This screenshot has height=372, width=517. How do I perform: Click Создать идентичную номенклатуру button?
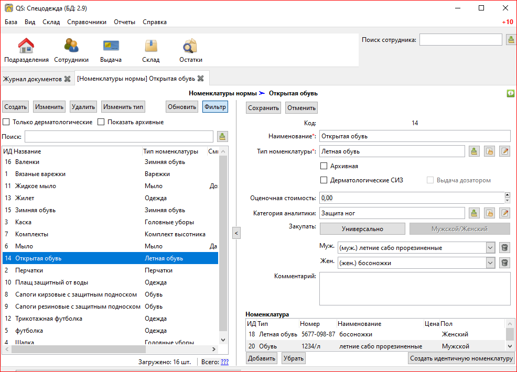[461, 358]
